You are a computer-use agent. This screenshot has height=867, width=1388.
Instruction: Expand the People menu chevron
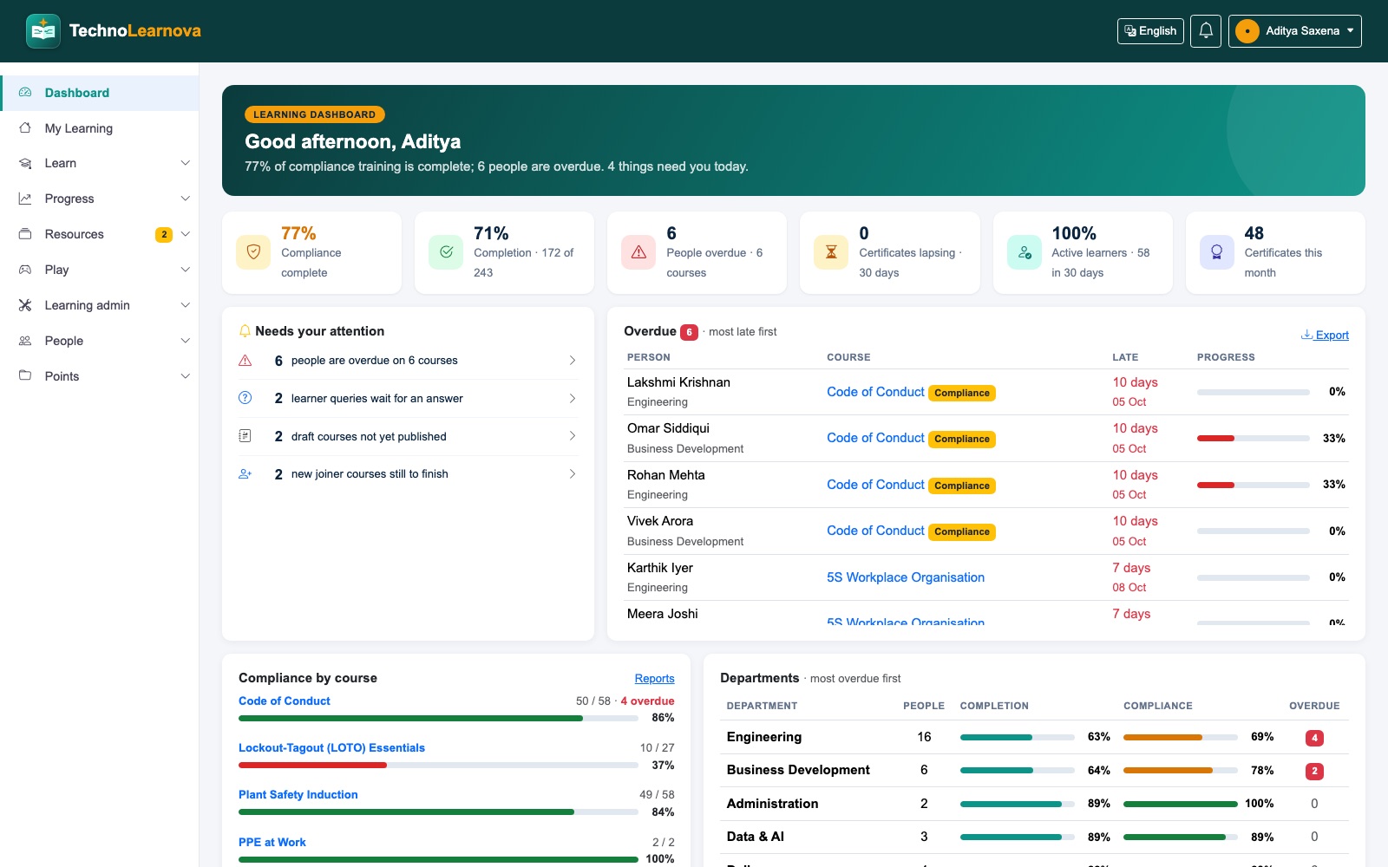pyautogui.click(x=185, y=341)
